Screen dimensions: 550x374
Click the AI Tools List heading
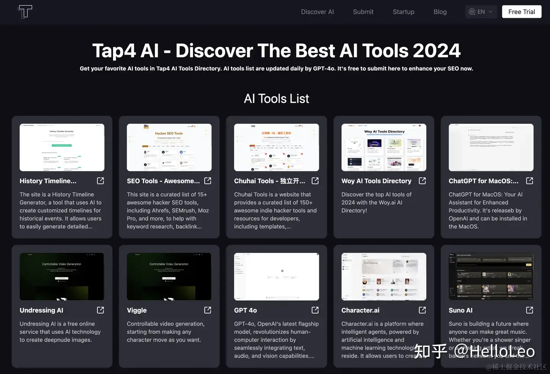click(277, 99)
